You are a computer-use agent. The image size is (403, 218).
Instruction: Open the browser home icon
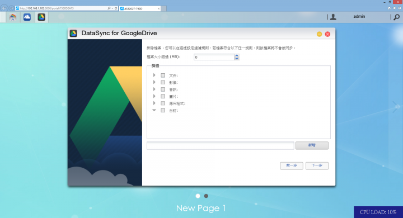pos(389,8)
